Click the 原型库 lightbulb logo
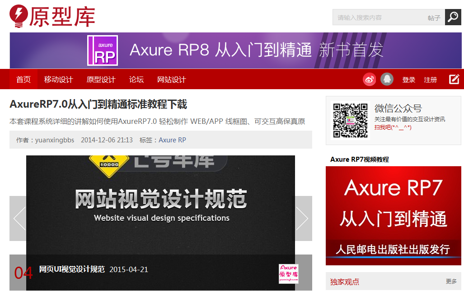The image size is (464, 291). (x=52, y=17)
